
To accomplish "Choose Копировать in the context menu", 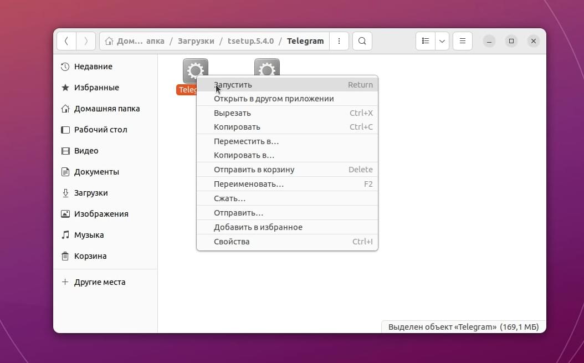I will (287, 127).
